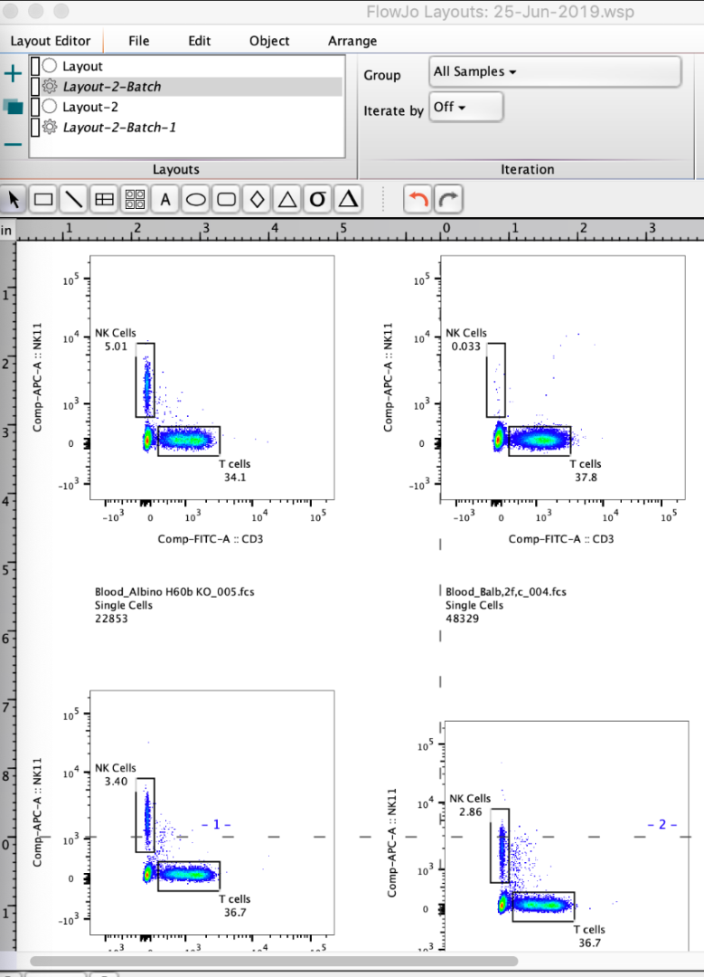Select the top-left dot plot thumbnail
Screen dimensions: 704x977
[x=211, y=377]
